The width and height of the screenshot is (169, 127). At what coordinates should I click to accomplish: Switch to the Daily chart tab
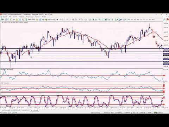point(6,110)
